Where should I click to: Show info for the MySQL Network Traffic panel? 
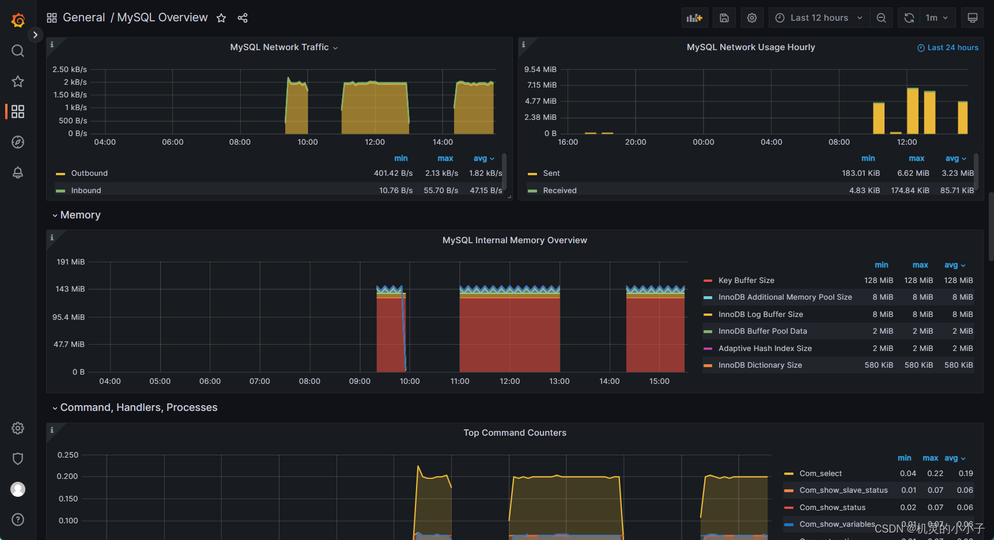52,44
